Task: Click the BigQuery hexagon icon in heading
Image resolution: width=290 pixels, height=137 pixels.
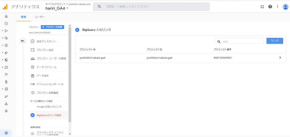Action: click(77, 30)
